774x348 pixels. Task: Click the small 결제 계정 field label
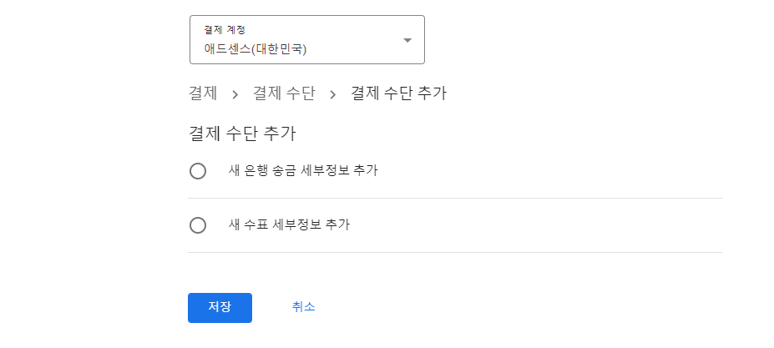[225, 29]
